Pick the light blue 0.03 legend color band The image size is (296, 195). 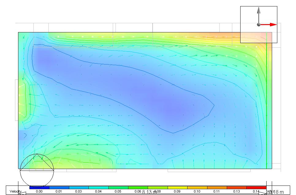pyautogui.click(x=79, y=188)
